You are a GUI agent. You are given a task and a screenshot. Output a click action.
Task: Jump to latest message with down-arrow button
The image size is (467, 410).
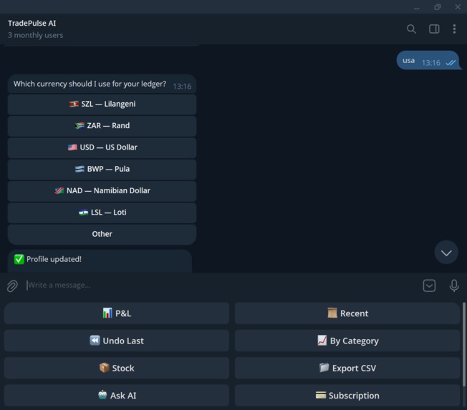coord(446,253)
